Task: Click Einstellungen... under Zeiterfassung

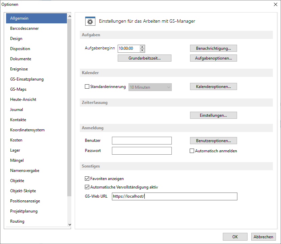Action: click(213, 115)
